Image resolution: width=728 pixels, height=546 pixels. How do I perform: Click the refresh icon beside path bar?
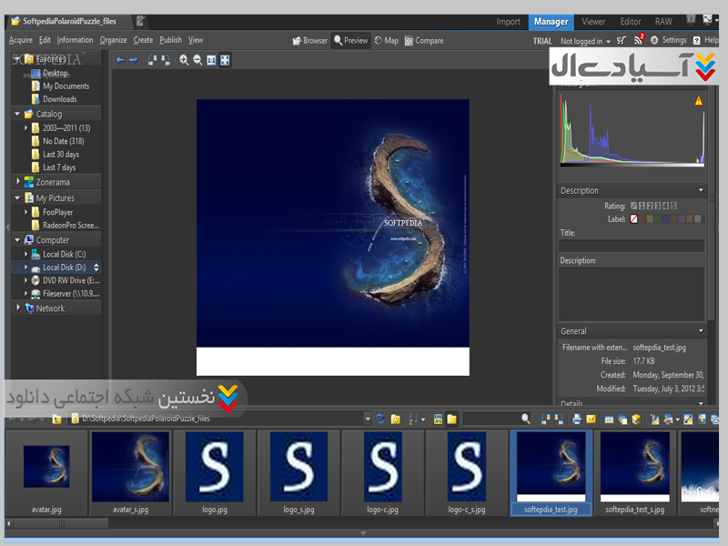380,419
